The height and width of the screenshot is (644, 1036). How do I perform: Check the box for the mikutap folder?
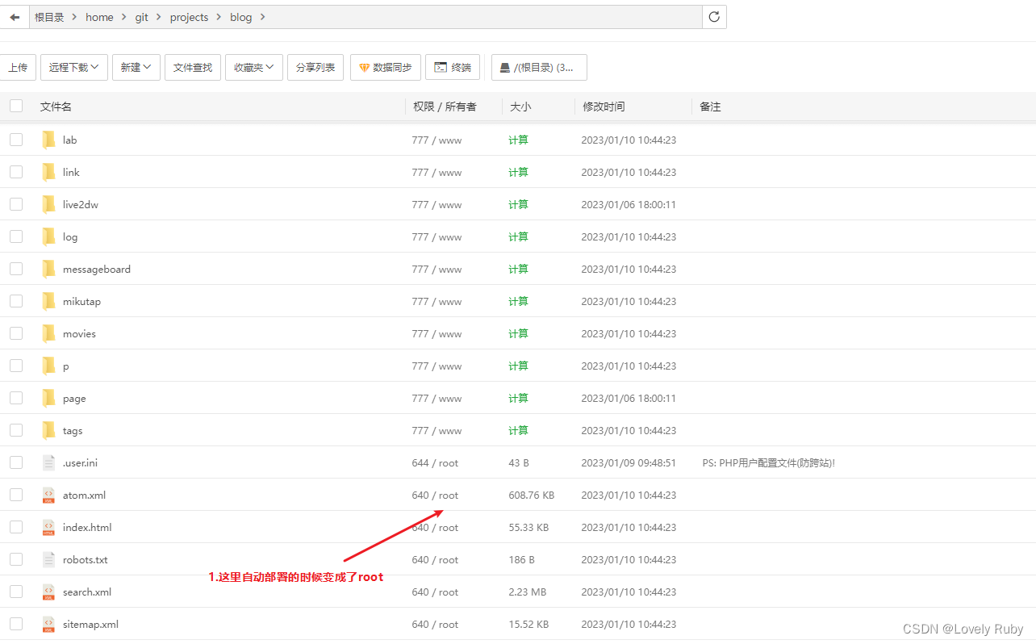[16, 301]
